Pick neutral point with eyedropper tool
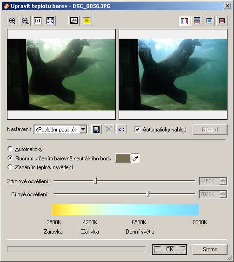234x262 pixels. point(135,158)
